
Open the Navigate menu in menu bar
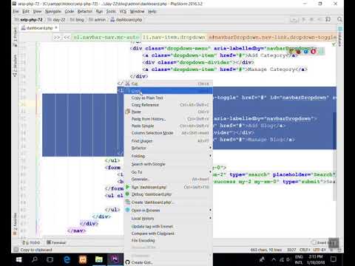[x=53, y=11]
